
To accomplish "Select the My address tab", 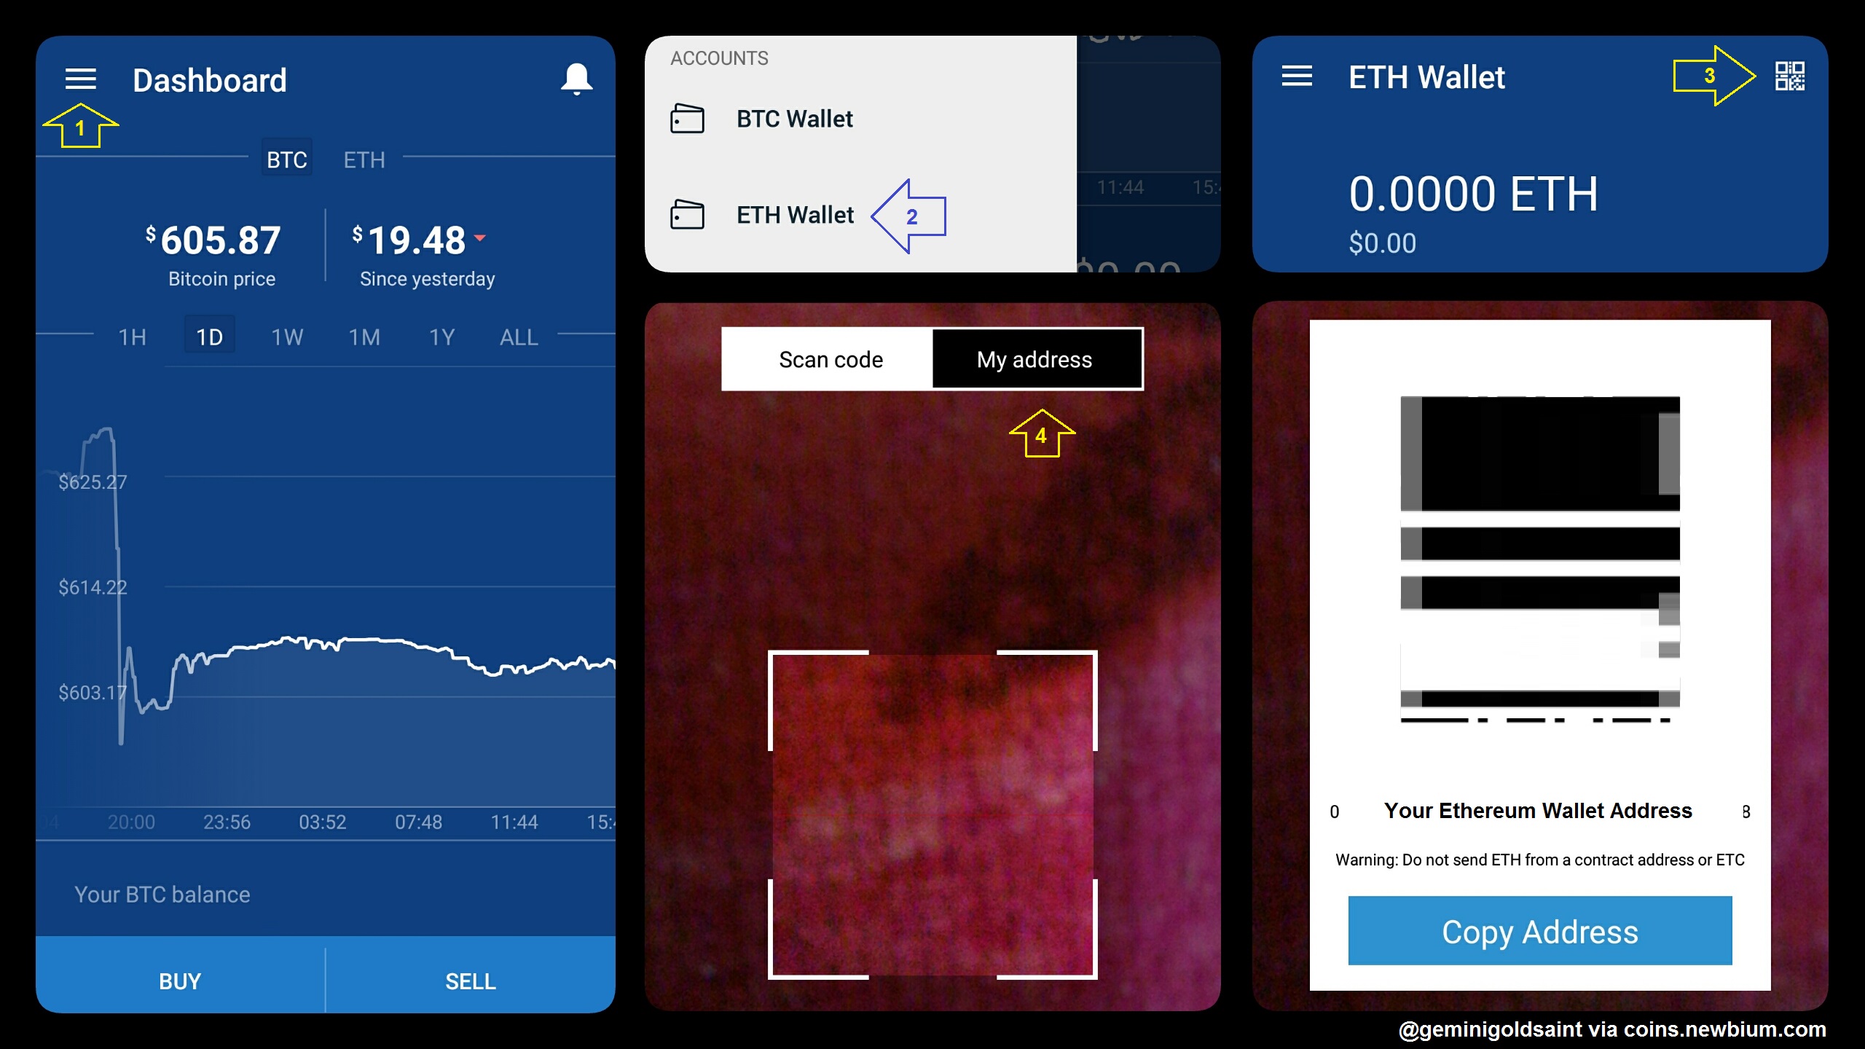I will click(x=1032, y=358).
